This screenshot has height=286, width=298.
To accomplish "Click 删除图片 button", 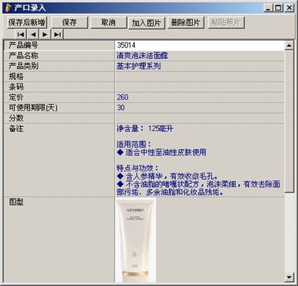I will [185, 23].
